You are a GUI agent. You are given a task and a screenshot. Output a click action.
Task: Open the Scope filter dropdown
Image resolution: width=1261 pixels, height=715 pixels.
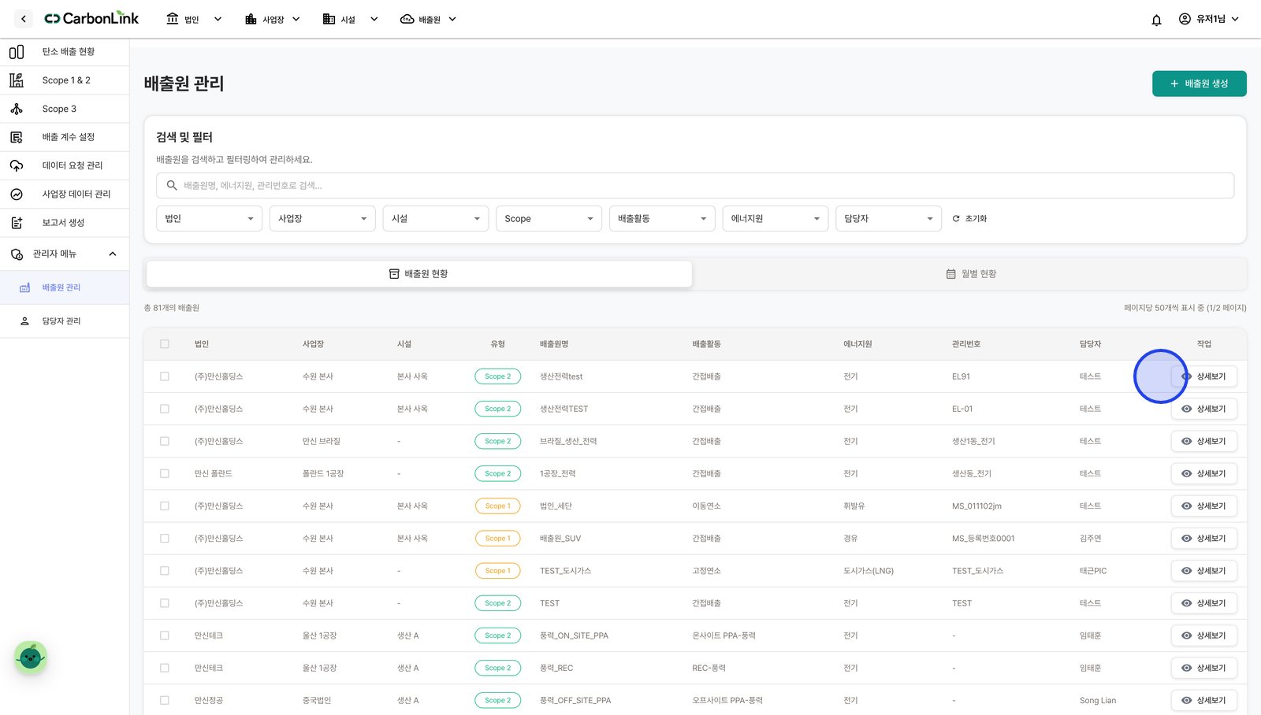549,219
